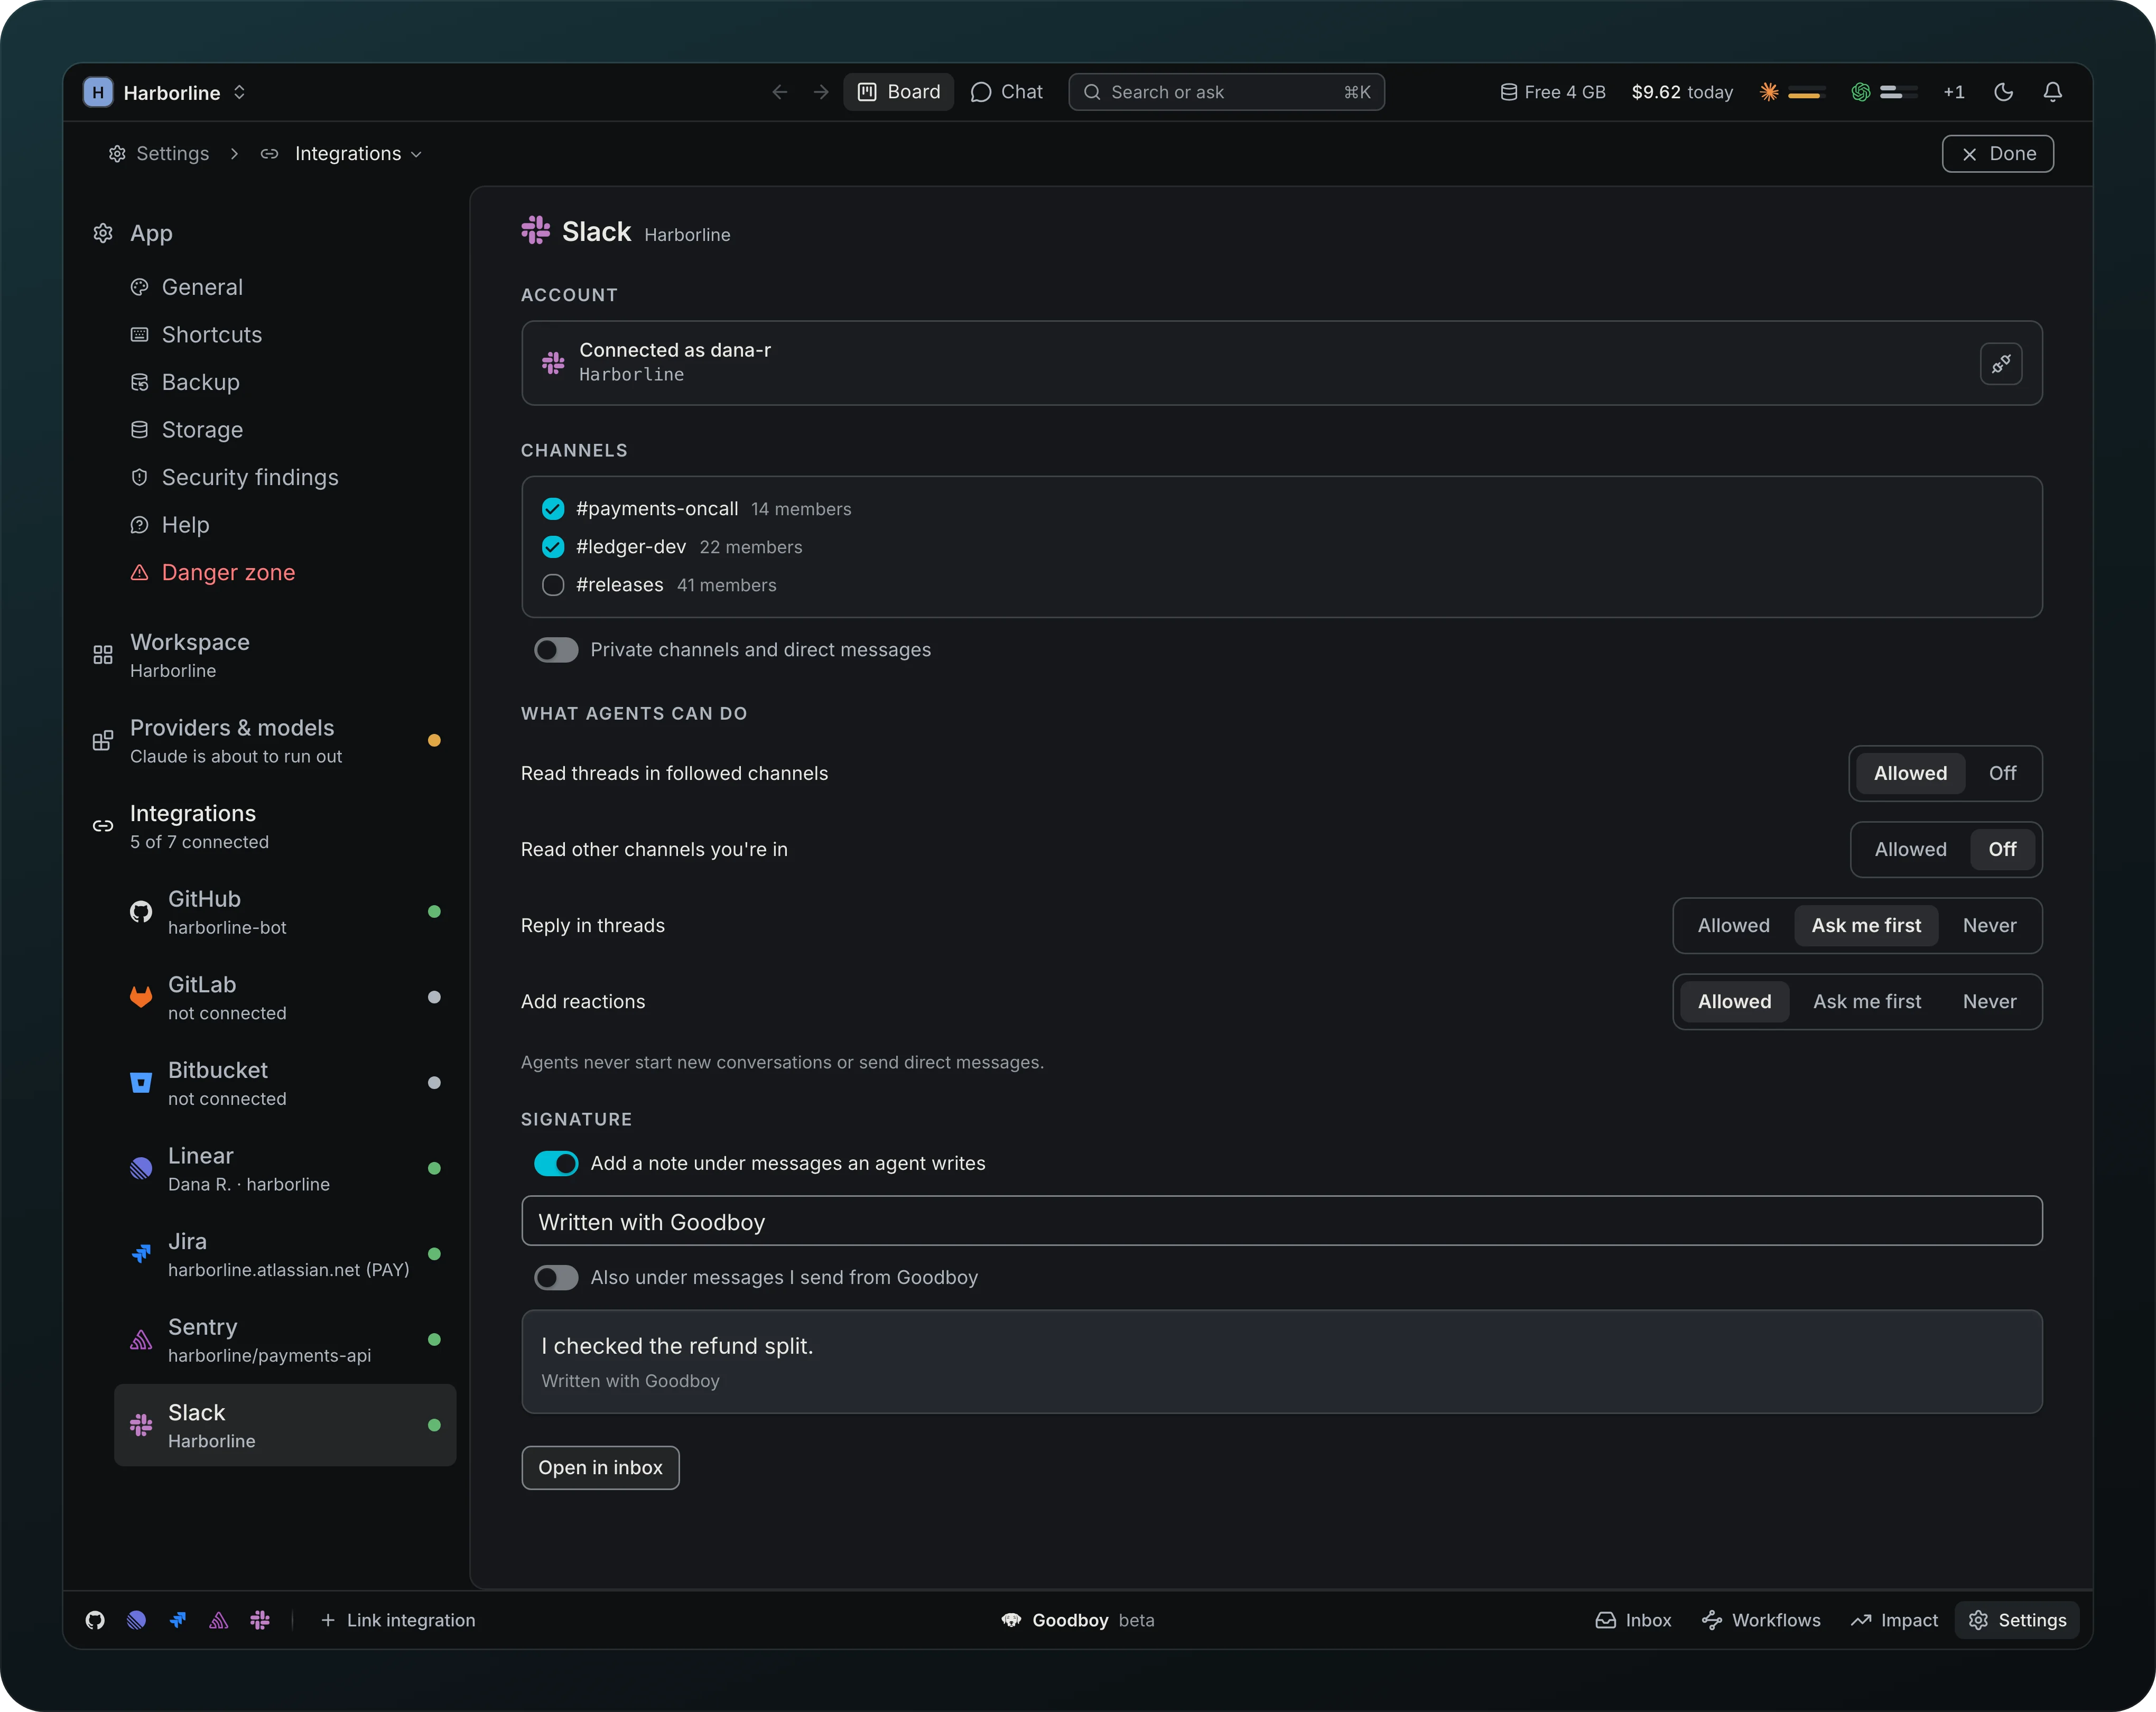
Task: Open GitLab integration in sidebar
Action: tap(285, 997)
